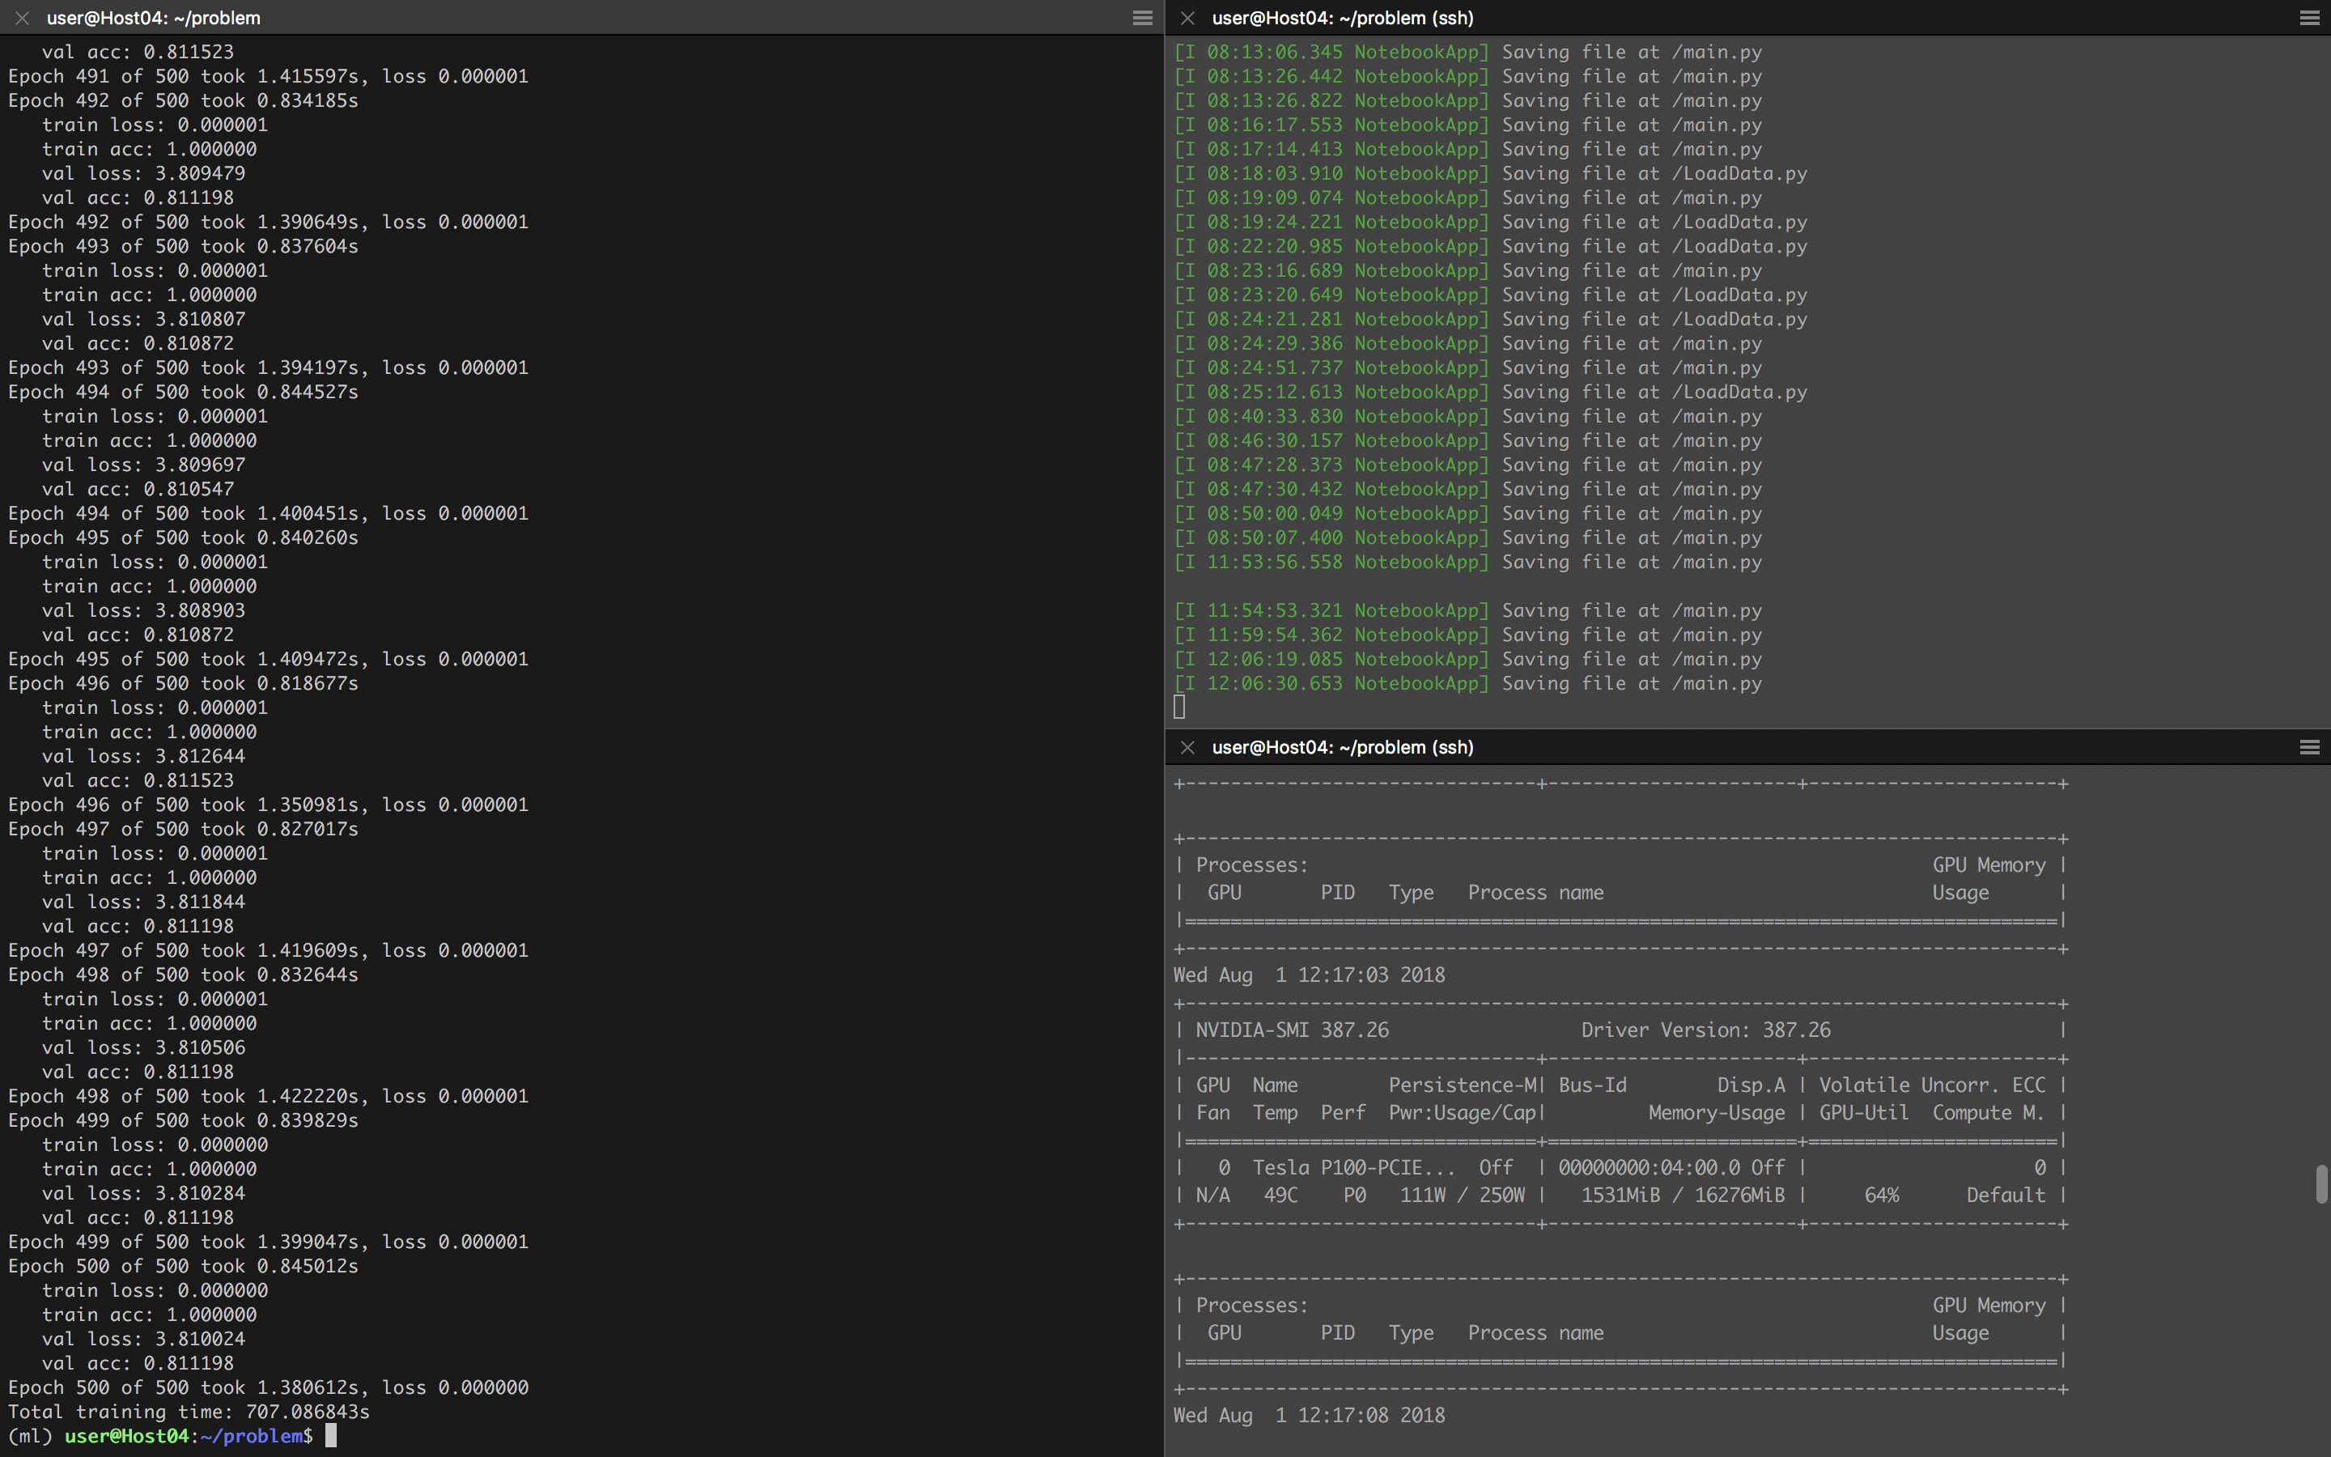Close the bottom-right nvidia-smi pane

[1187, 747]
